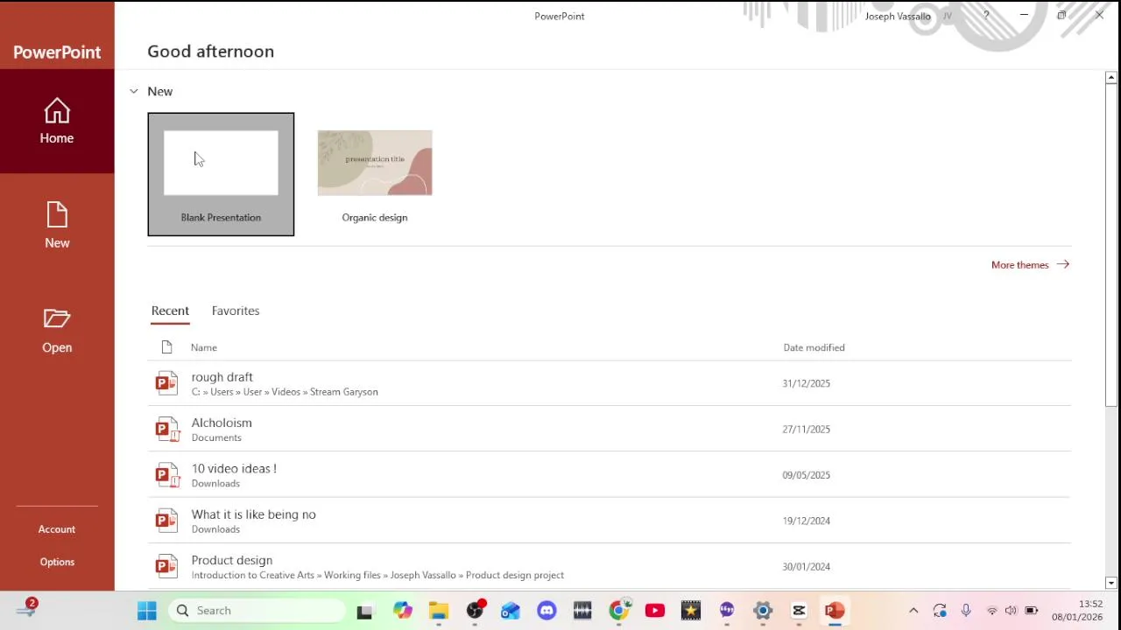
Task: Choose the Organic design template
Action: pyautogui.click(x=375, y=174)
